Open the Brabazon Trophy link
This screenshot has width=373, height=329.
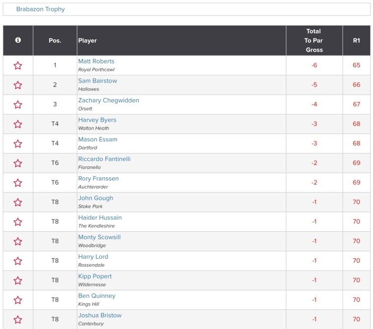click(x=40, y=9)
